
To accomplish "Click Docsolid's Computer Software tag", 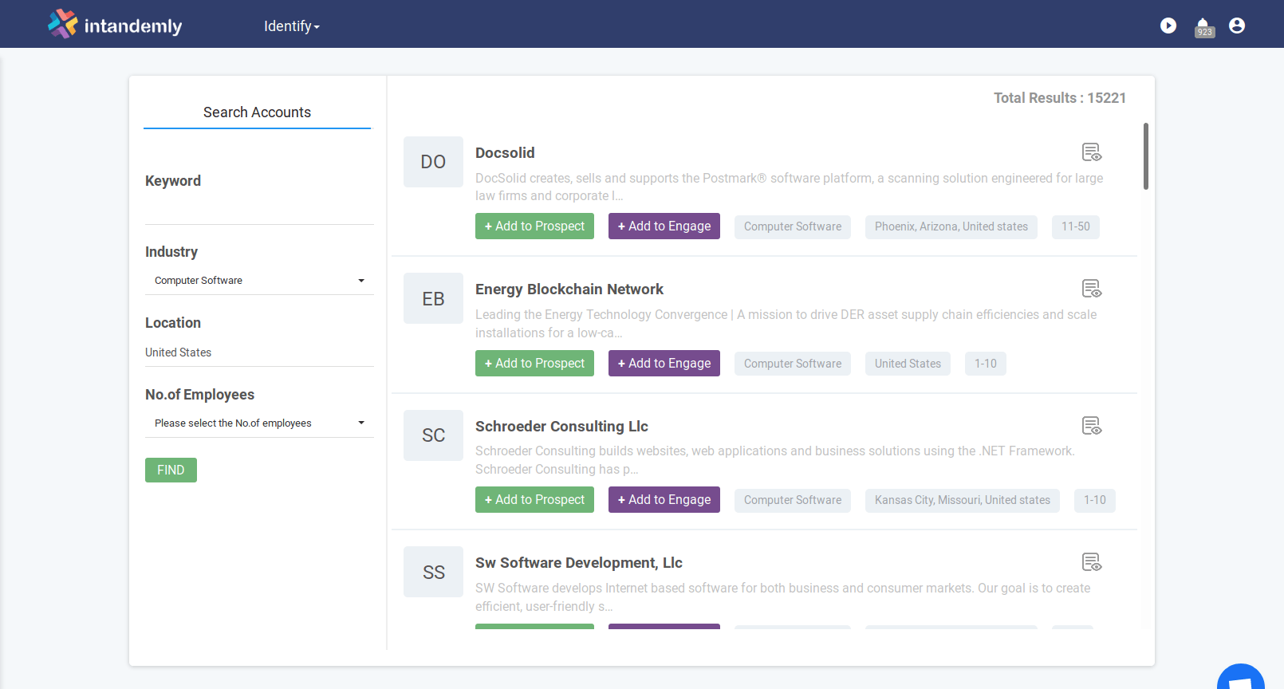I will (x=793, y=227).
